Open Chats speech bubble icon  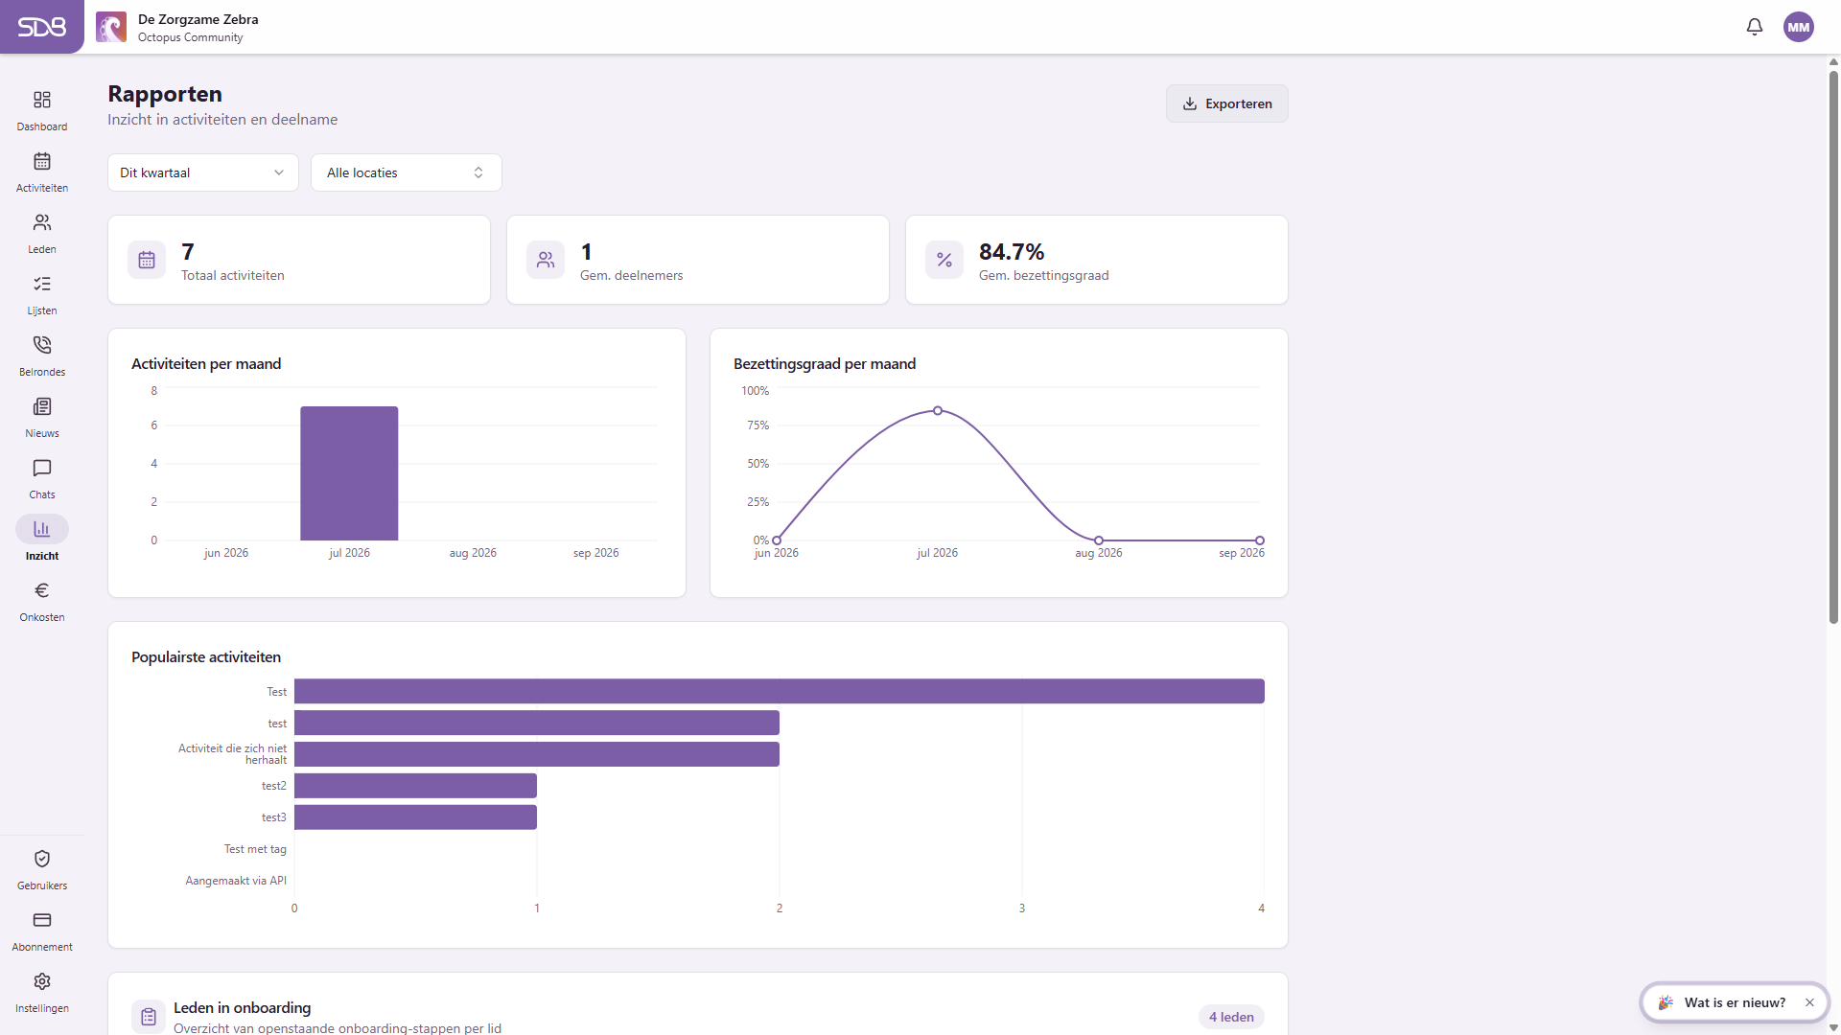[42, 468]
